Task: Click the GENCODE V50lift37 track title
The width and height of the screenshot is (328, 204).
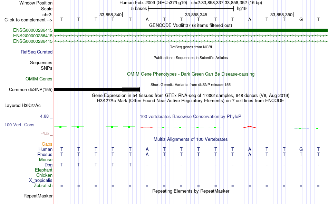Action: (x=191, y=25)
